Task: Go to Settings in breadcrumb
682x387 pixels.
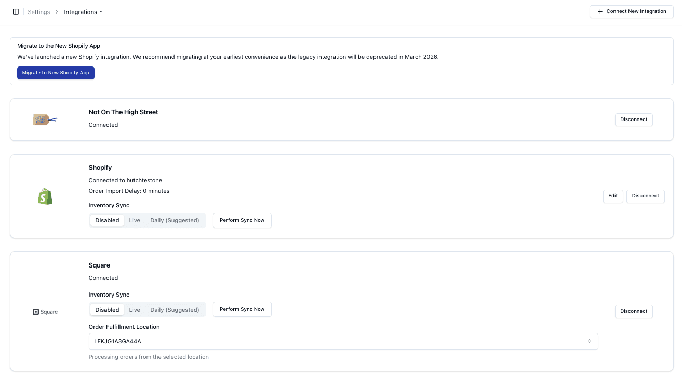Action: pyautogui.click(x=39, y=12)
